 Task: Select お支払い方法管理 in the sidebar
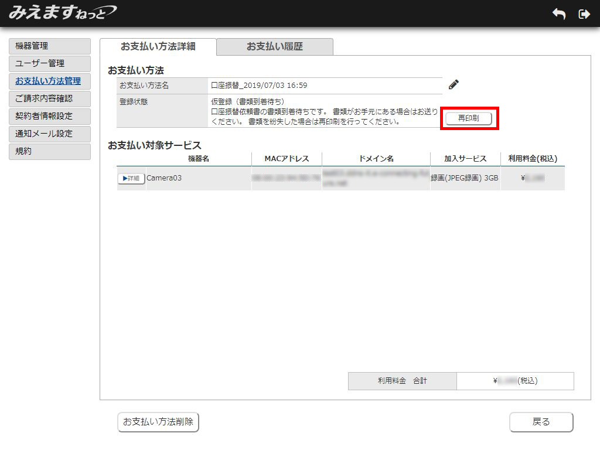(x=50, y=81)
